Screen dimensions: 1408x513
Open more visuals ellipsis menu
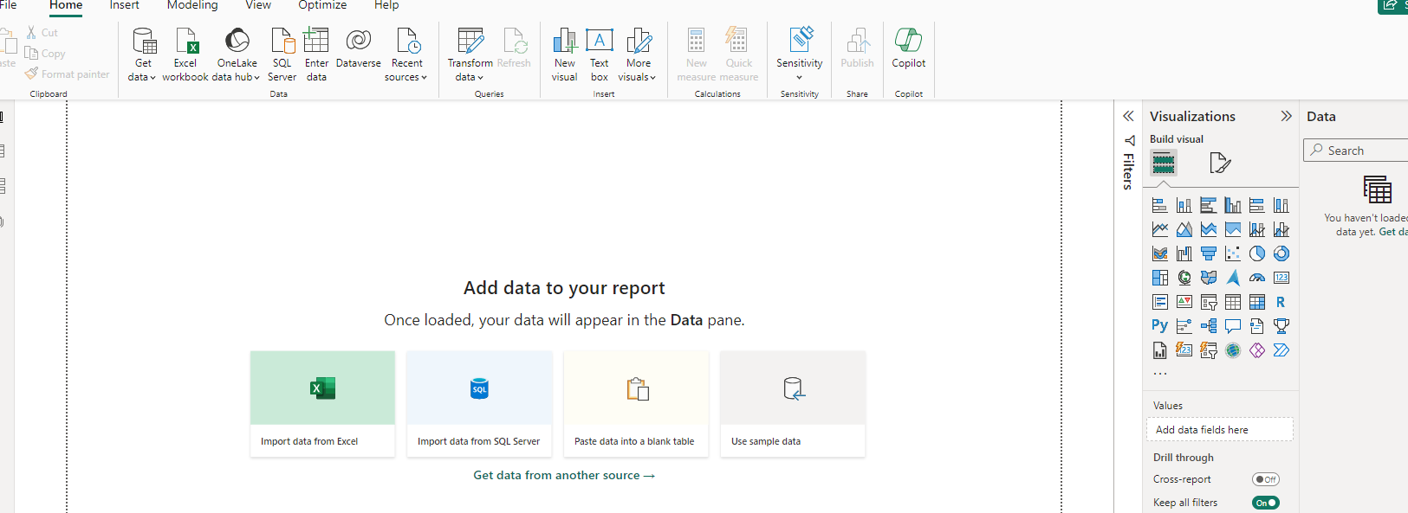[1160, 374]
